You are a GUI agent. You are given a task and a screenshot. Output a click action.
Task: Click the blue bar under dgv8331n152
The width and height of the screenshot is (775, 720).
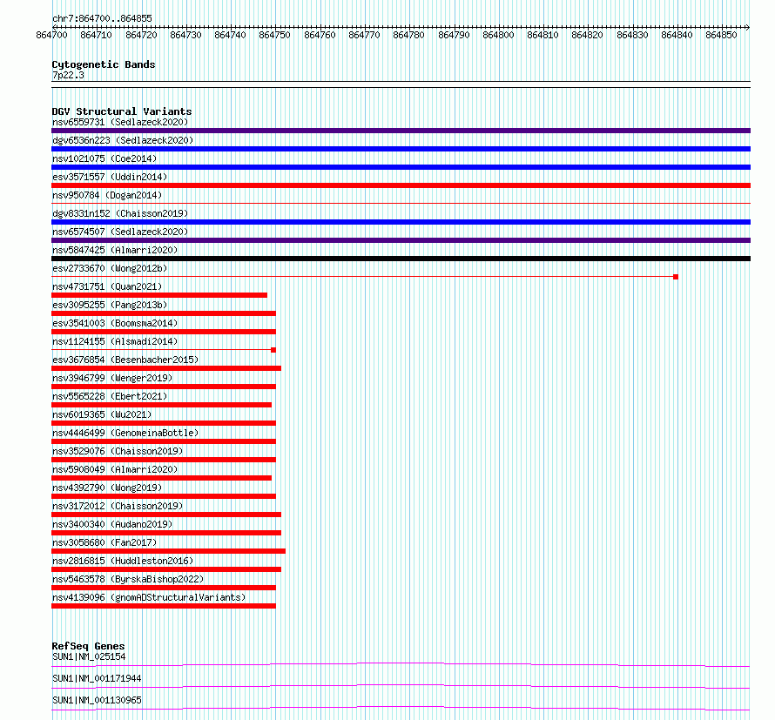401,222
